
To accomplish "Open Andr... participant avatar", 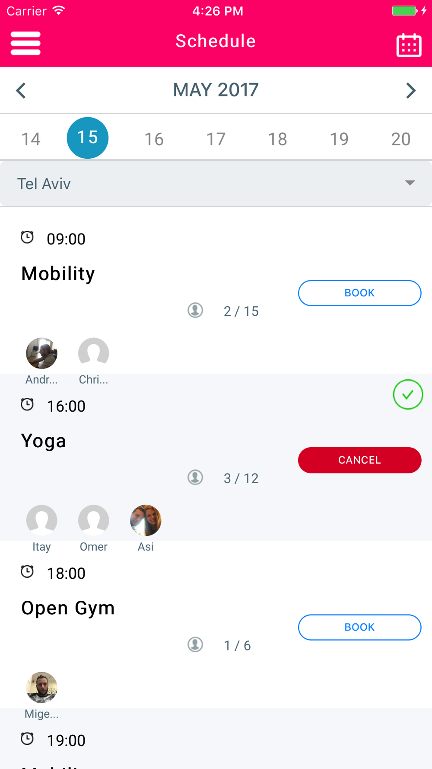I will pyautogui.click(x=41, y=353).
